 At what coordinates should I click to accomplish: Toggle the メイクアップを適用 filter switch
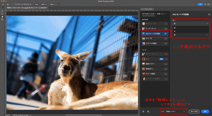[166, 79]
